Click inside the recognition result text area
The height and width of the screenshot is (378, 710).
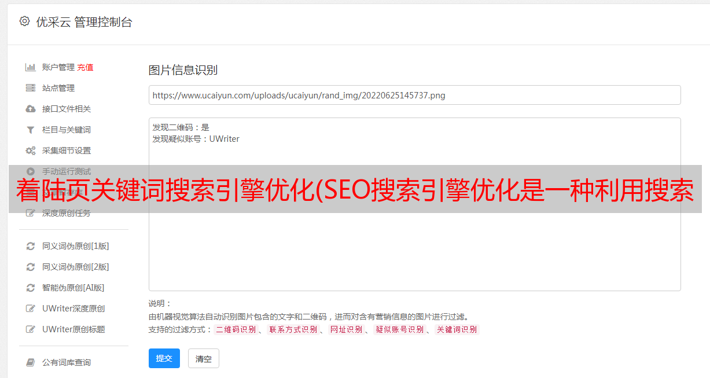[x=414, y=204]
